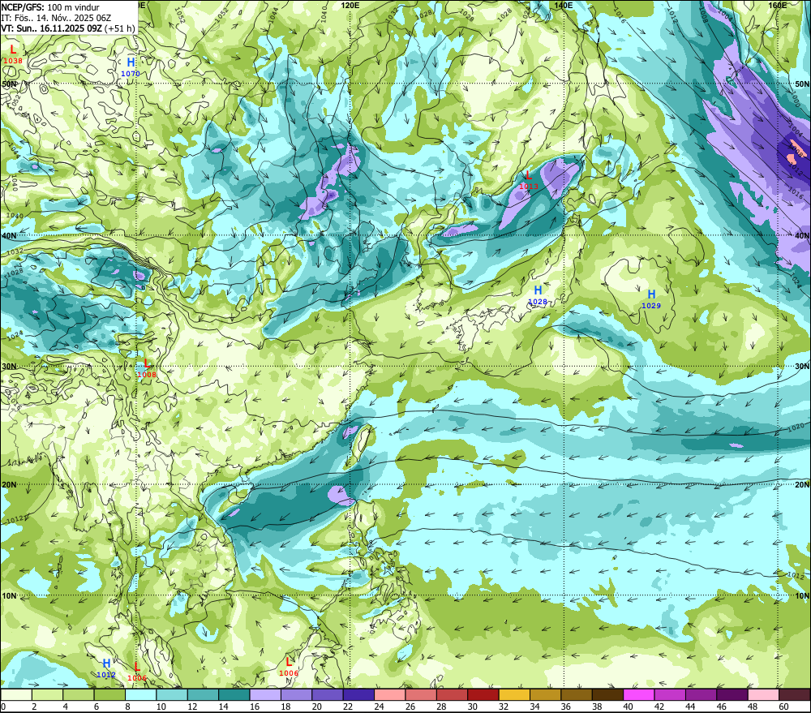811x713 pixels.
Task: Click the L 1006 low below the 120E meridian
Action: click(289, 667)
